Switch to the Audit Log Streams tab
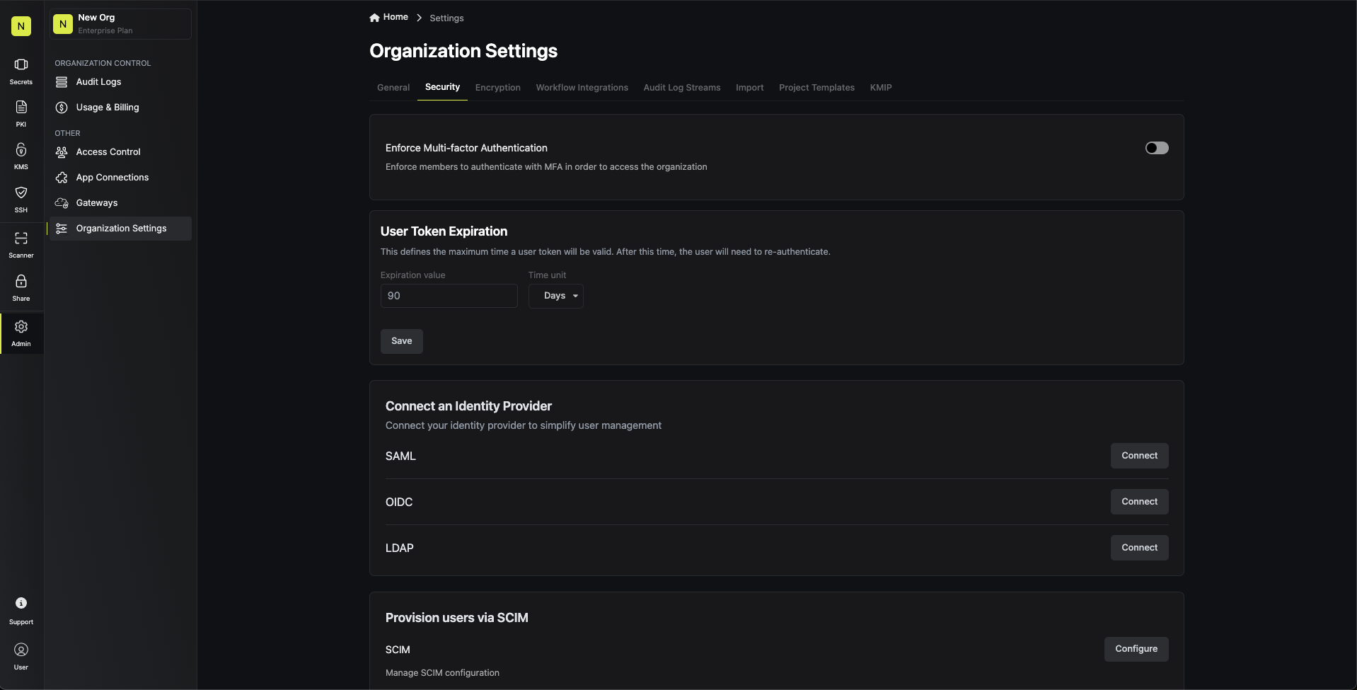The height and width of the screenshot is (690, 1357). [x=682, y=88]
